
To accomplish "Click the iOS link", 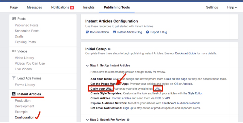I will coord(176,84).
